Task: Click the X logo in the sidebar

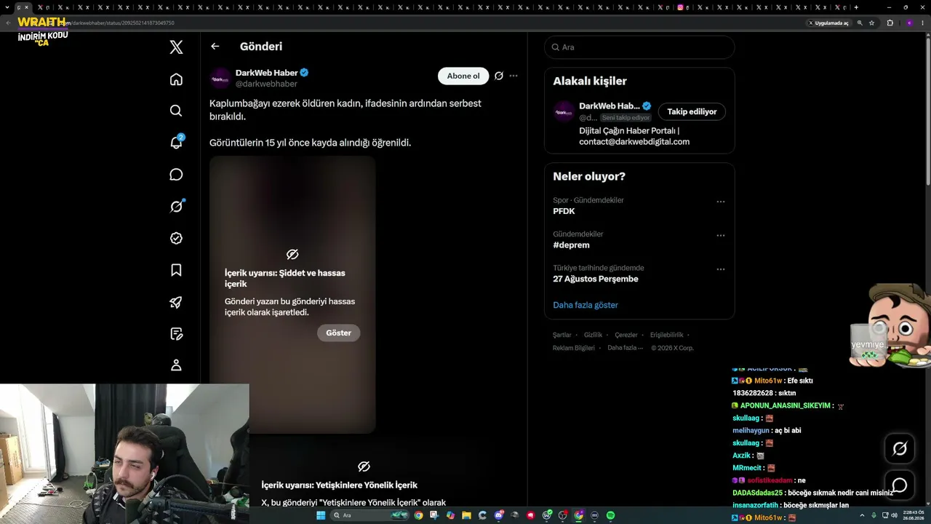Action: pos(176,47)
